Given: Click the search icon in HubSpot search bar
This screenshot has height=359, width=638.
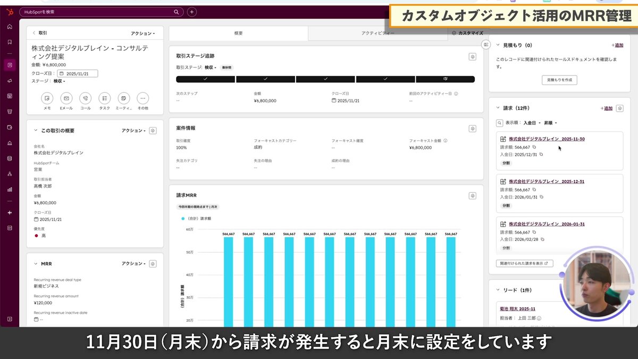Looking at the screenshot, I should tap(176, 11).
